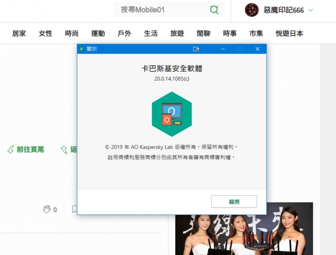Click the Kaspersky hexagon product logo
336x255 pixels.
pos(172,114)
